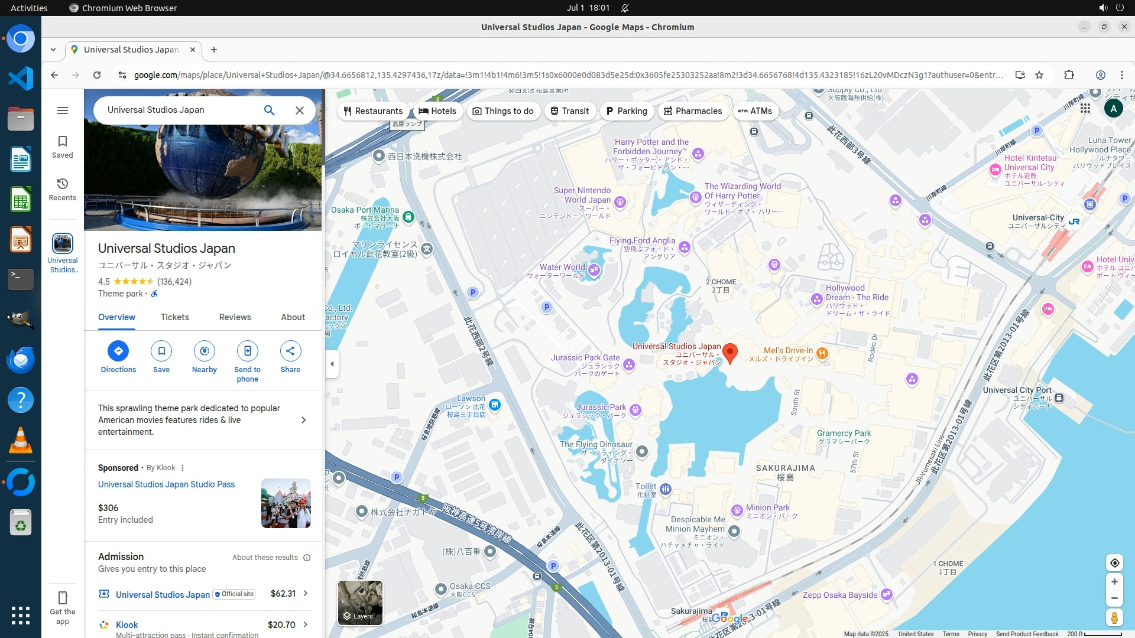Toggle the Restaurants filter chip
This screenshot has width=1135, height=638.
[x=373, y=111]
